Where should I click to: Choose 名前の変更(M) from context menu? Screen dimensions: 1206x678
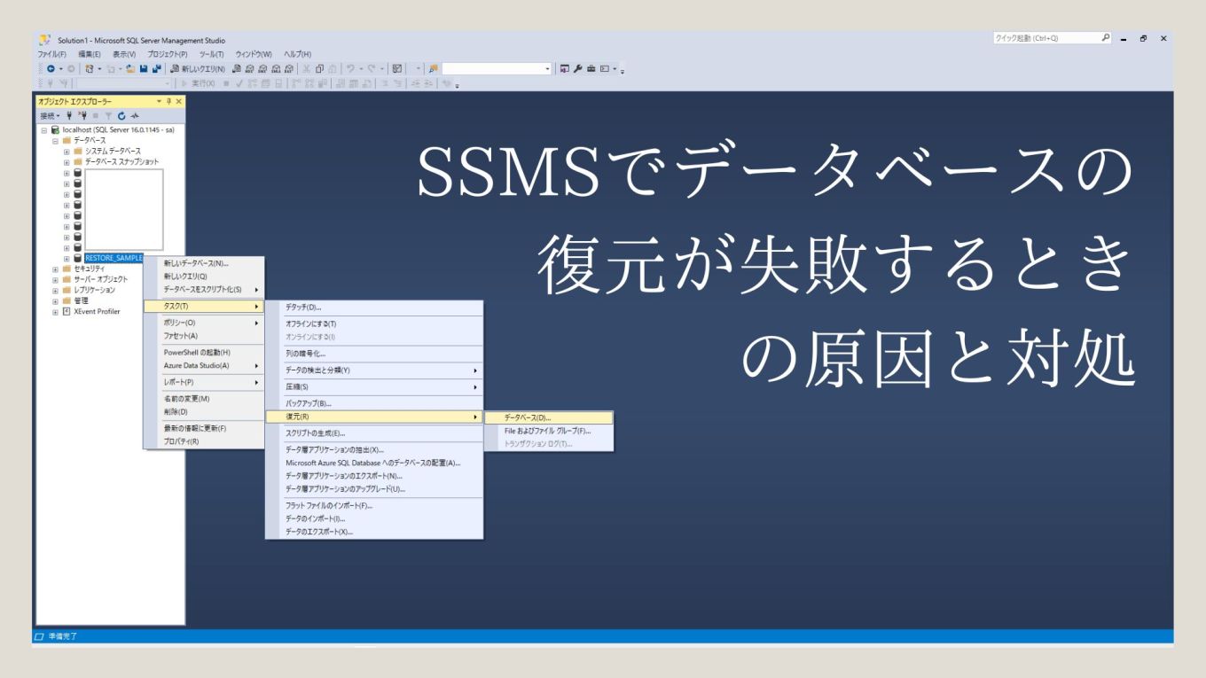pos(204,399)
